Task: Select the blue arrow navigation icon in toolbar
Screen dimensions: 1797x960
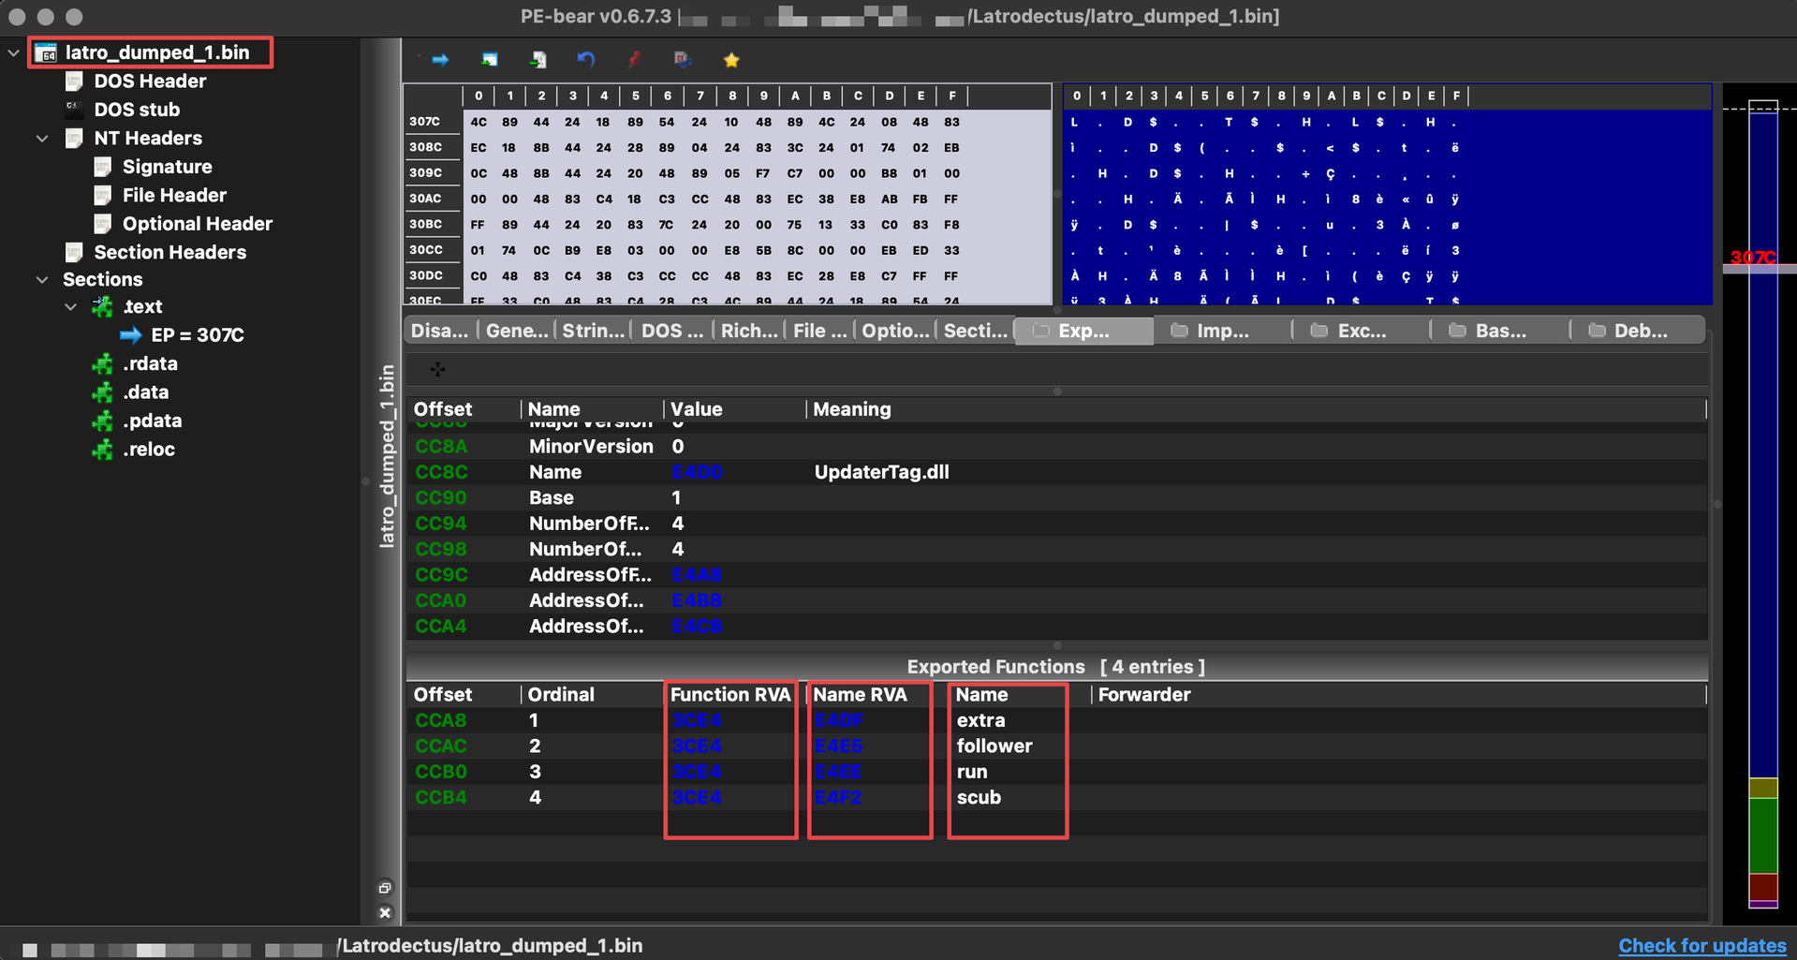Action: point(438,59)
